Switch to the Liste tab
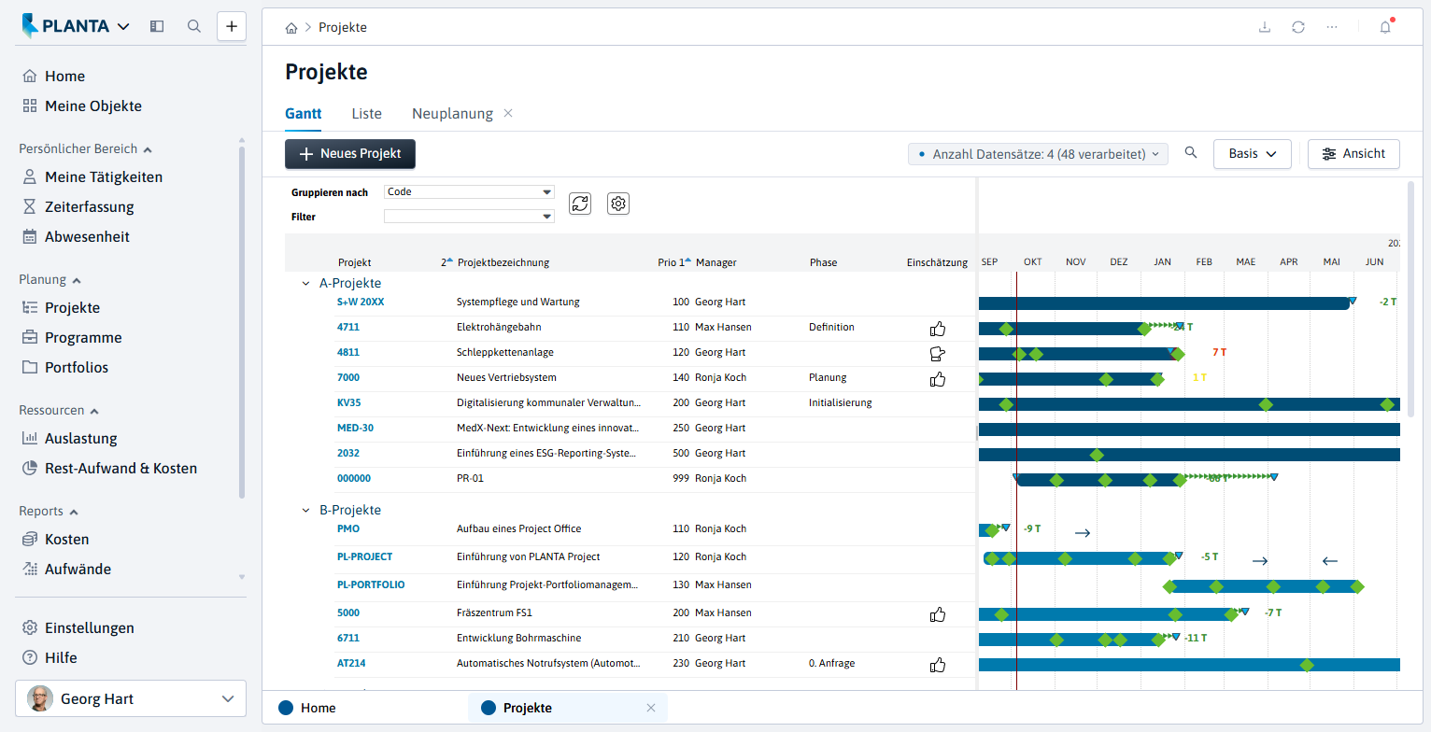 tap(366, 113)
